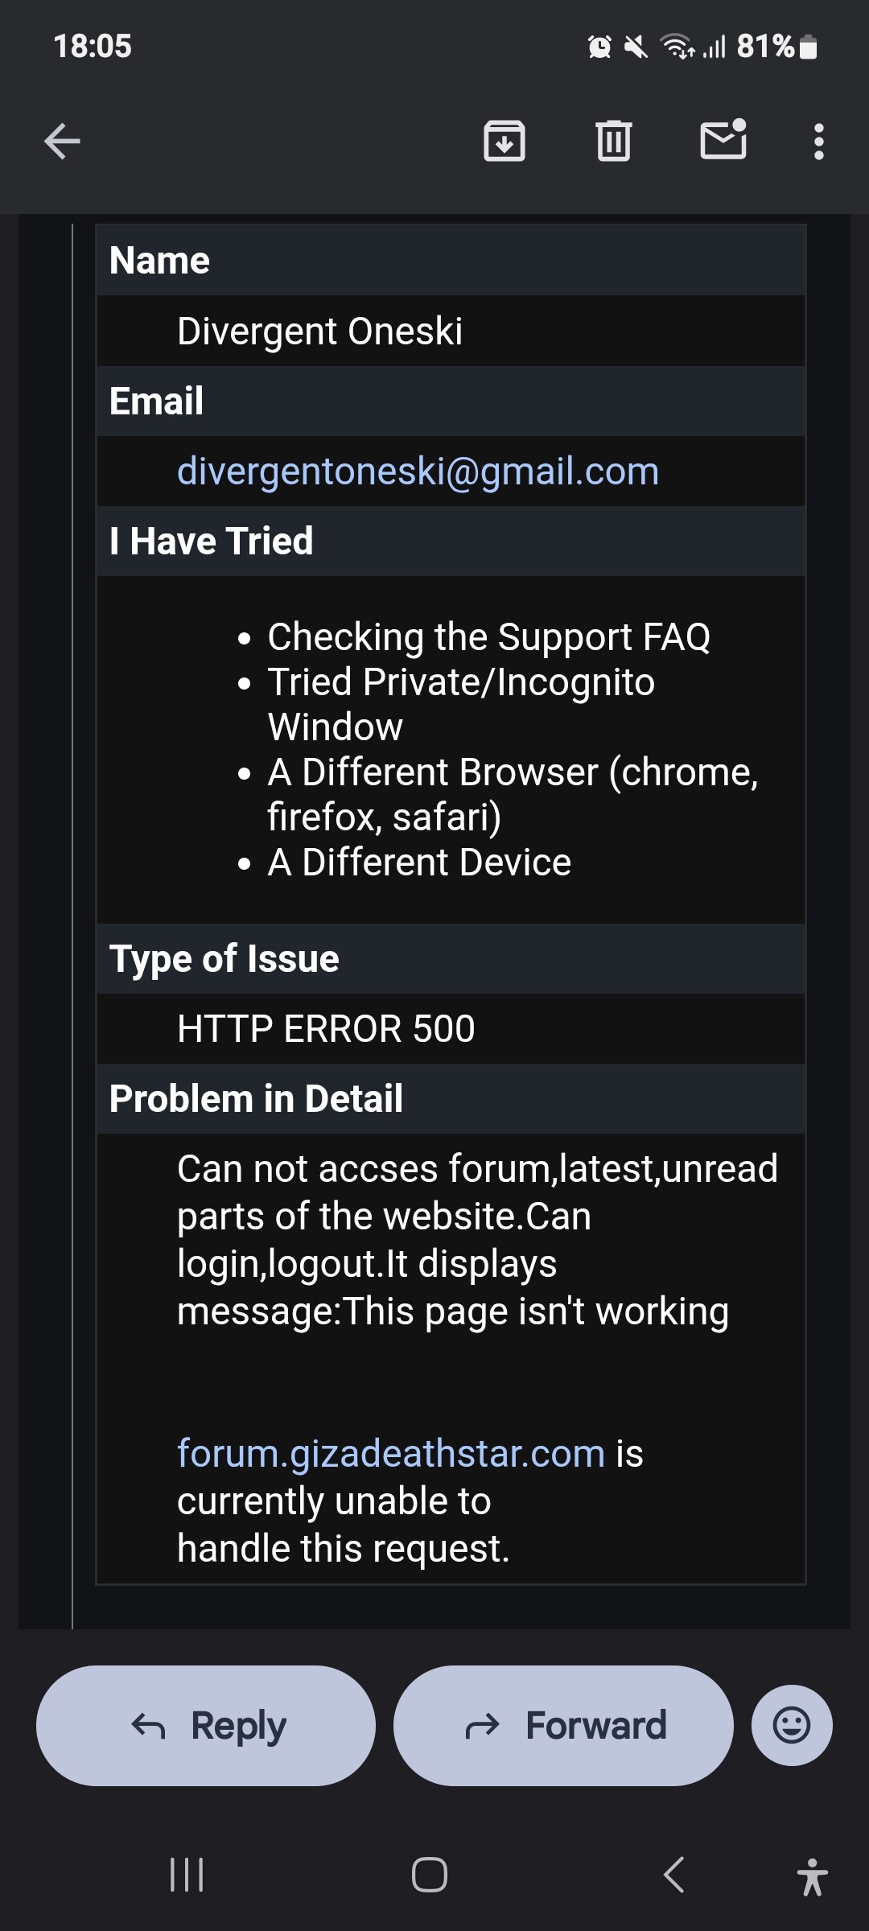Open the accessibility shortcut icon
The height and width of the screenshot is (1931, 869).
812,1876
